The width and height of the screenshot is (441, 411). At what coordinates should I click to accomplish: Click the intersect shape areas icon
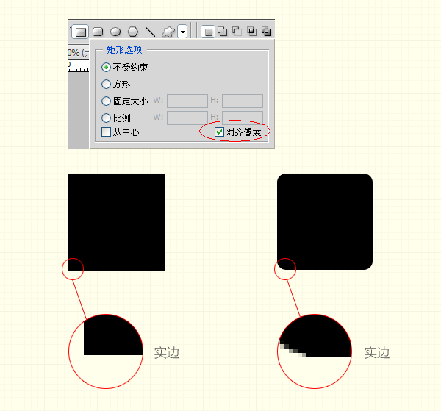tap(251, 32)
